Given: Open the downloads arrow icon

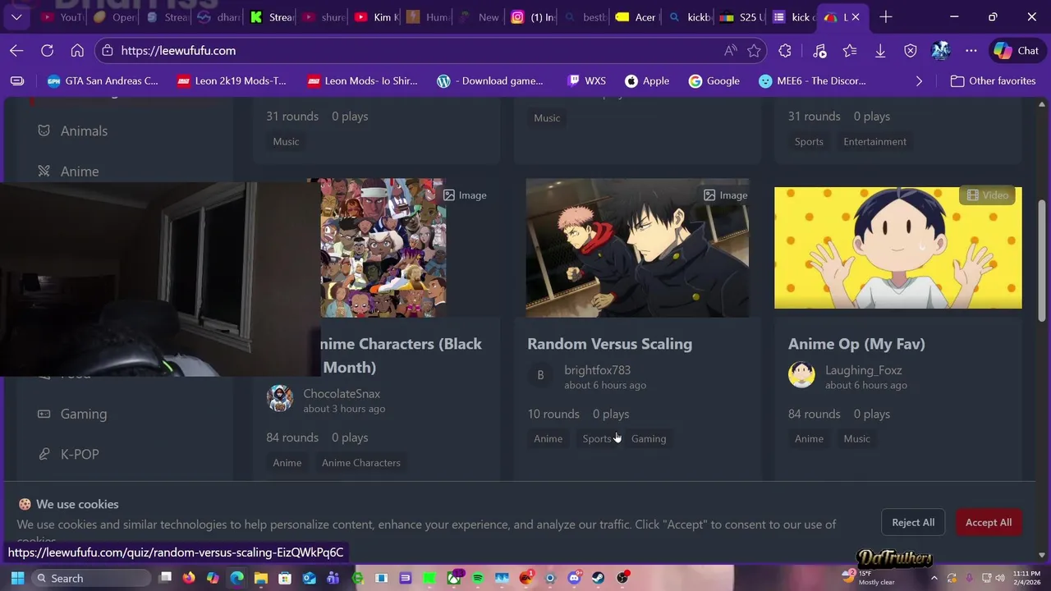Looking at the screenshot, I should tap(880, 51).
